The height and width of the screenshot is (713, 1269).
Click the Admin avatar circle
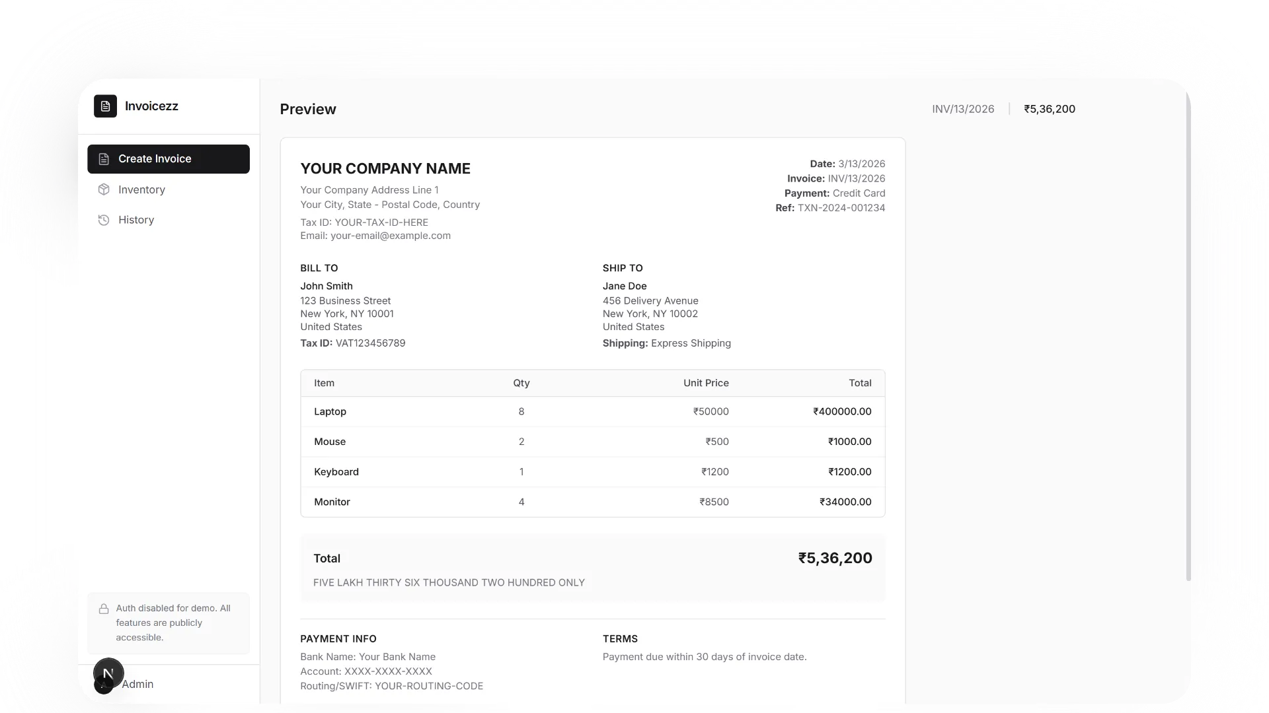coord(107,674)
